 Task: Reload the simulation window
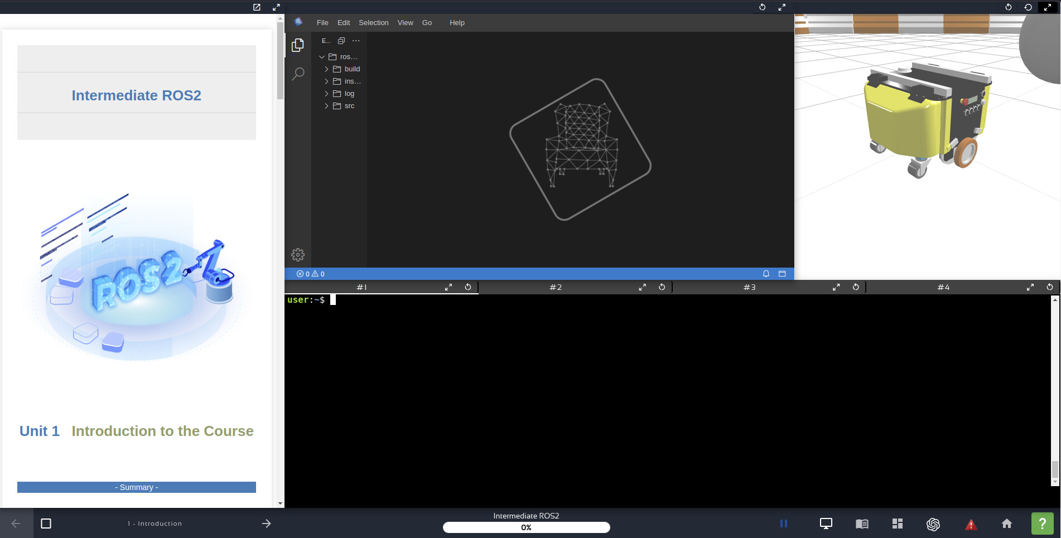tap(1008, 7)
